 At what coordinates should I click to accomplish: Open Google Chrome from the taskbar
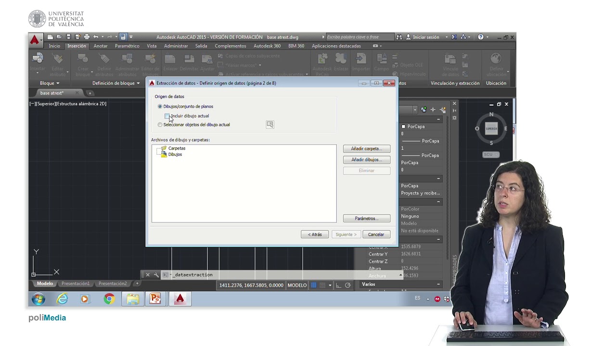click(x=109, y=299)
